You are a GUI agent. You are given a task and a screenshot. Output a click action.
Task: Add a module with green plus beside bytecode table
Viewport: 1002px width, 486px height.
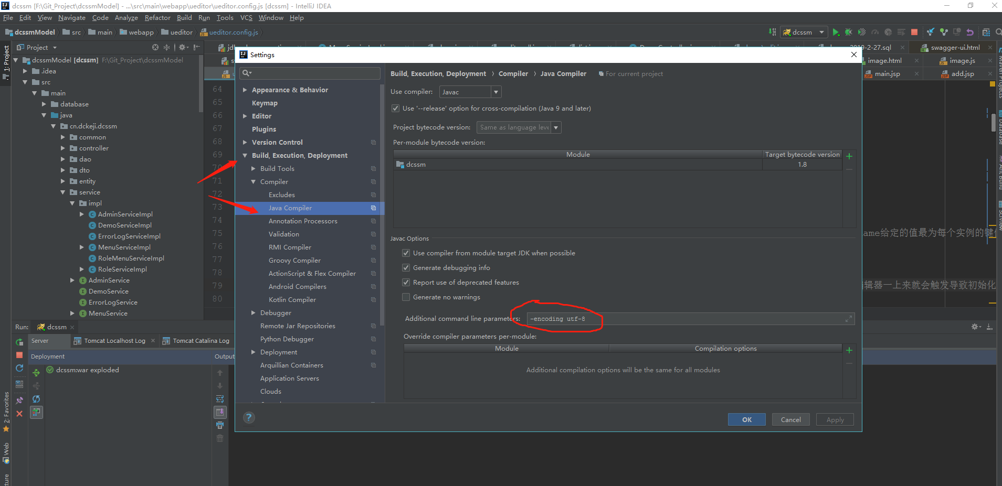[x=849, y=156]
